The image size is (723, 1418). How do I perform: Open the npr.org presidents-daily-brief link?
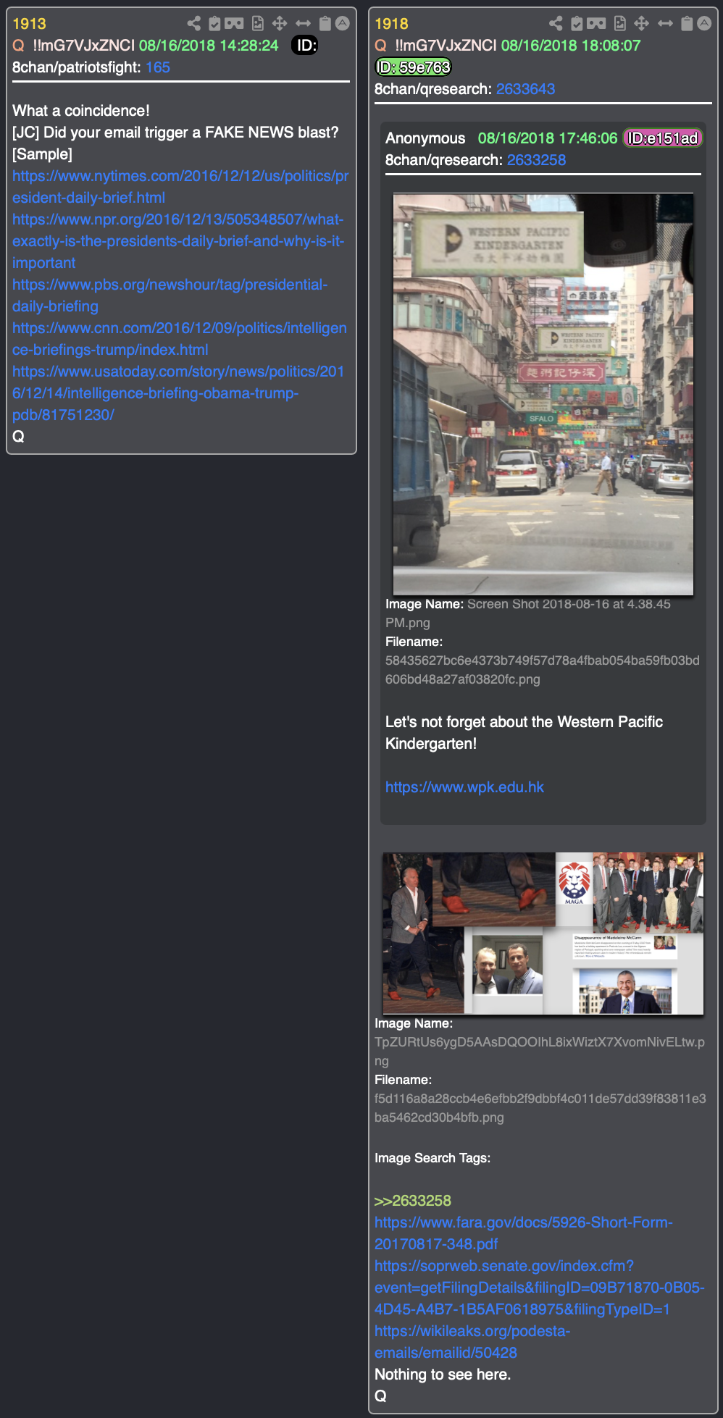pos(178,241)
